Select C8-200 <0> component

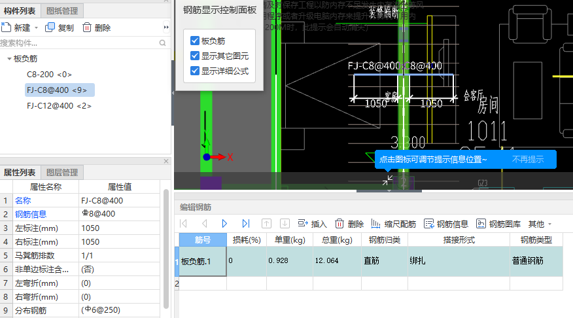tap(49, 75)
